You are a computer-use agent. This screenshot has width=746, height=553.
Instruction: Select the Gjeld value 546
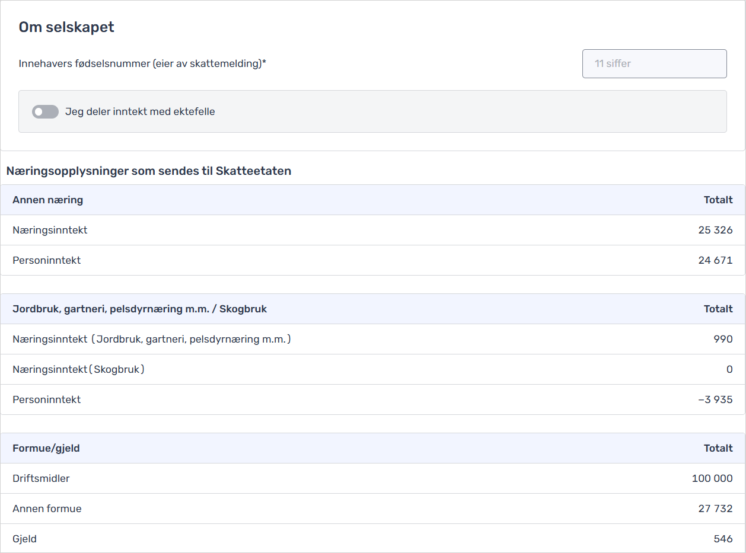click(x=723, y=539)
